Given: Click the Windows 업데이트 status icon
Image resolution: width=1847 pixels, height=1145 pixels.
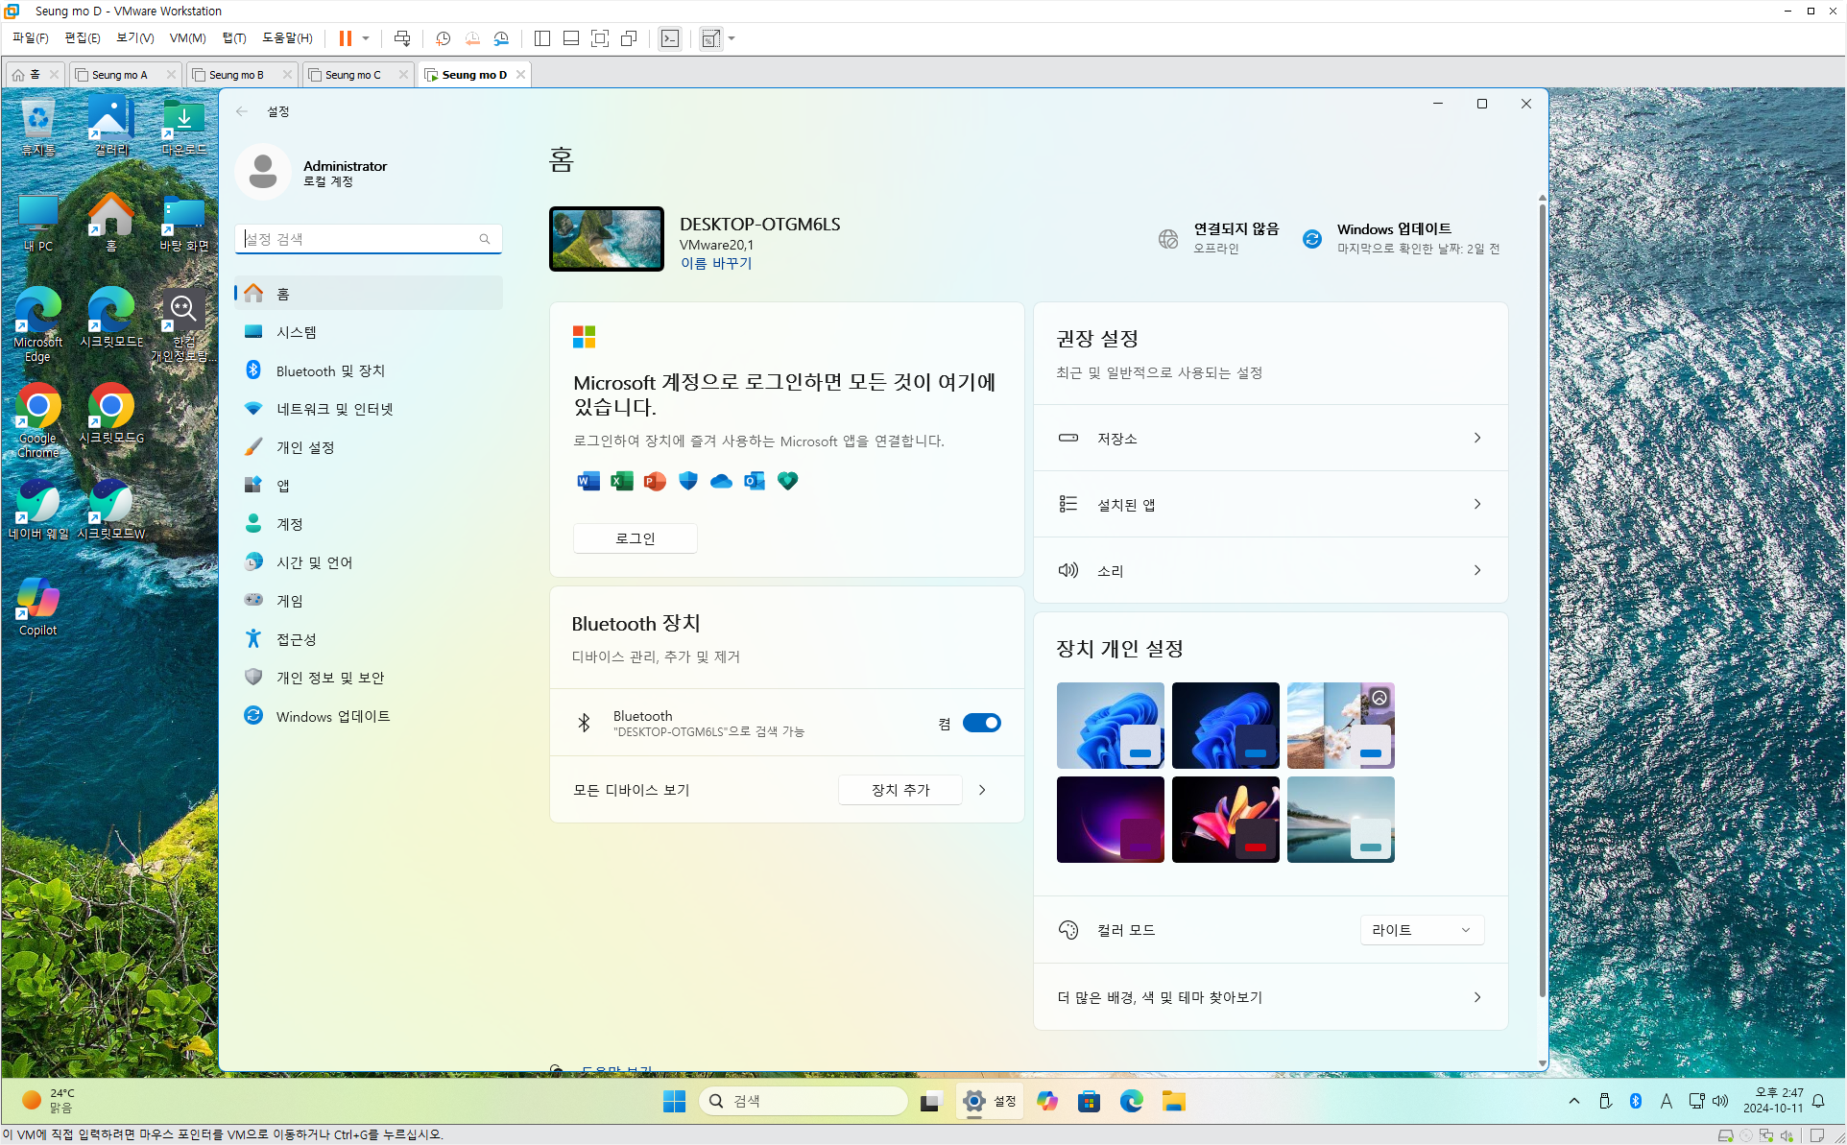Looking at the screenshot, I should [1311, 238].
